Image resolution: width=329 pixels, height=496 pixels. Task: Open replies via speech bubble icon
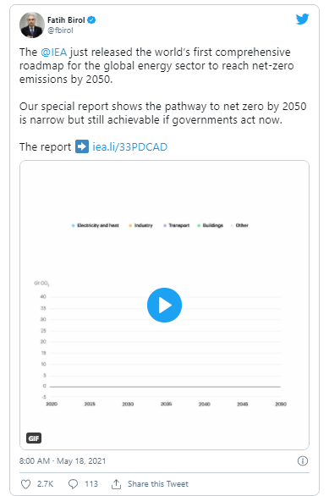pos(73,484)
